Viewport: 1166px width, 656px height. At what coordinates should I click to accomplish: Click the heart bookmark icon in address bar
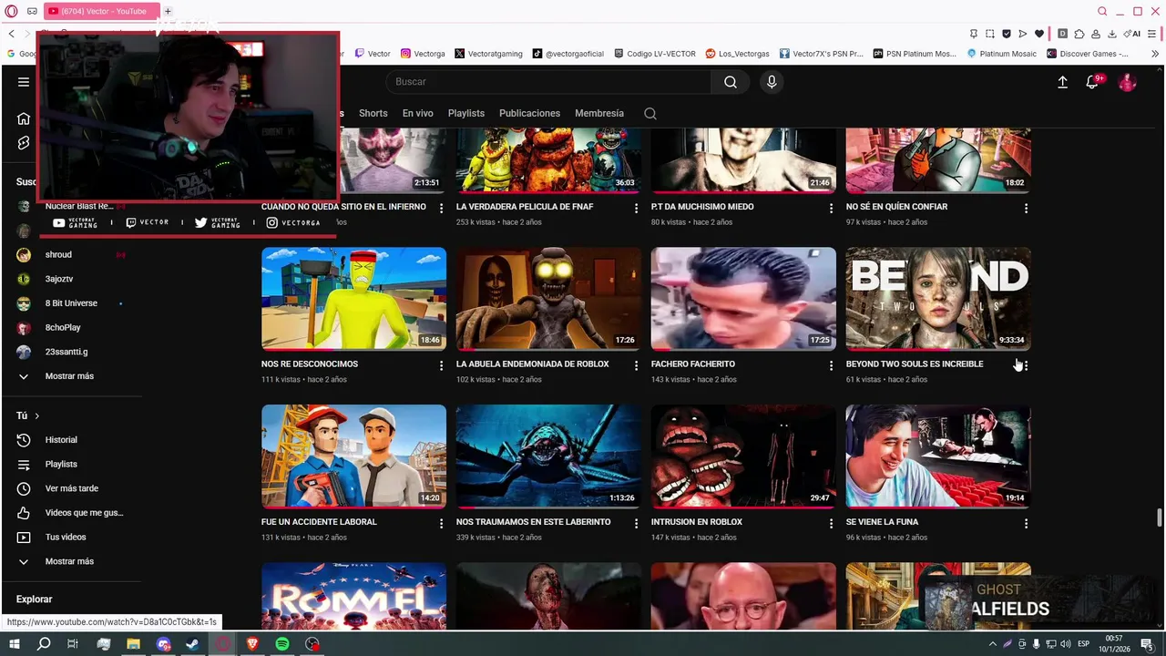click(x=1039, y=34)
